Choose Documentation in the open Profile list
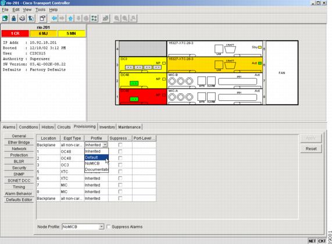332x244 pixels. coord(97,169)
